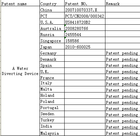
Task: Select the Patent name header cell
Action: pyautogui.click(x=20, y=3)
